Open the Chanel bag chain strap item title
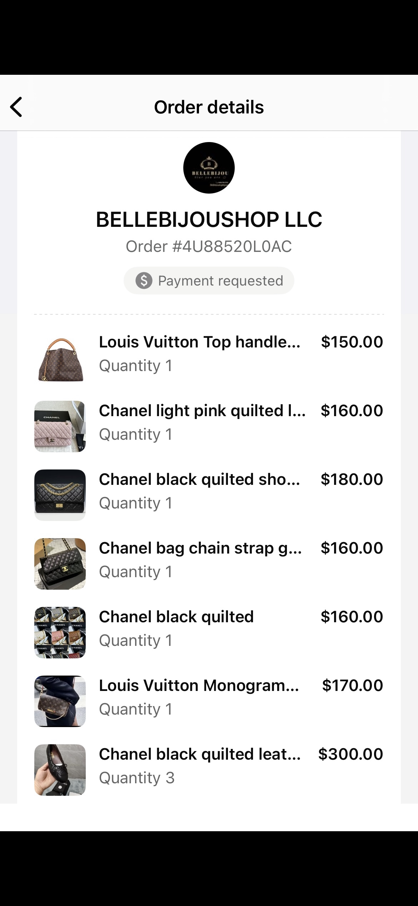The height and width of the screenshot is (906, 418). click(x=200, y=548)
